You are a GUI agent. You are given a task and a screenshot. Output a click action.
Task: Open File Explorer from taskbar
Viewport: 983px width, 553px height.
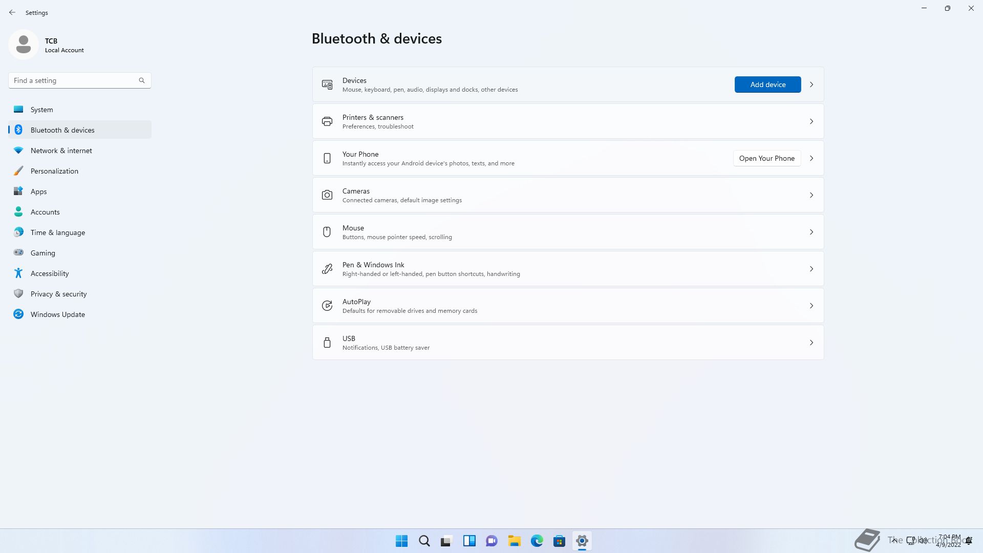click(515, 541)
